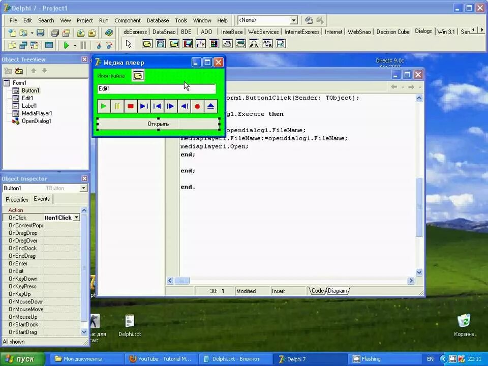The image size is (488, 366).
Task: Click the Pause program toolbar icon
Action: pyautogui.click(x=83, y=45)
